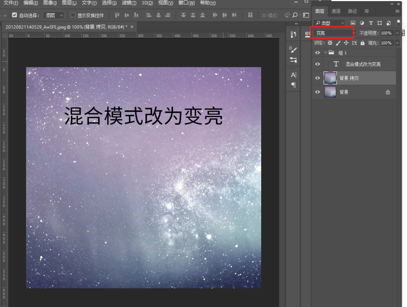The image size is (407, 307).
Task: Filter layers by adjustment layer icon
Action: coord(362,23)
